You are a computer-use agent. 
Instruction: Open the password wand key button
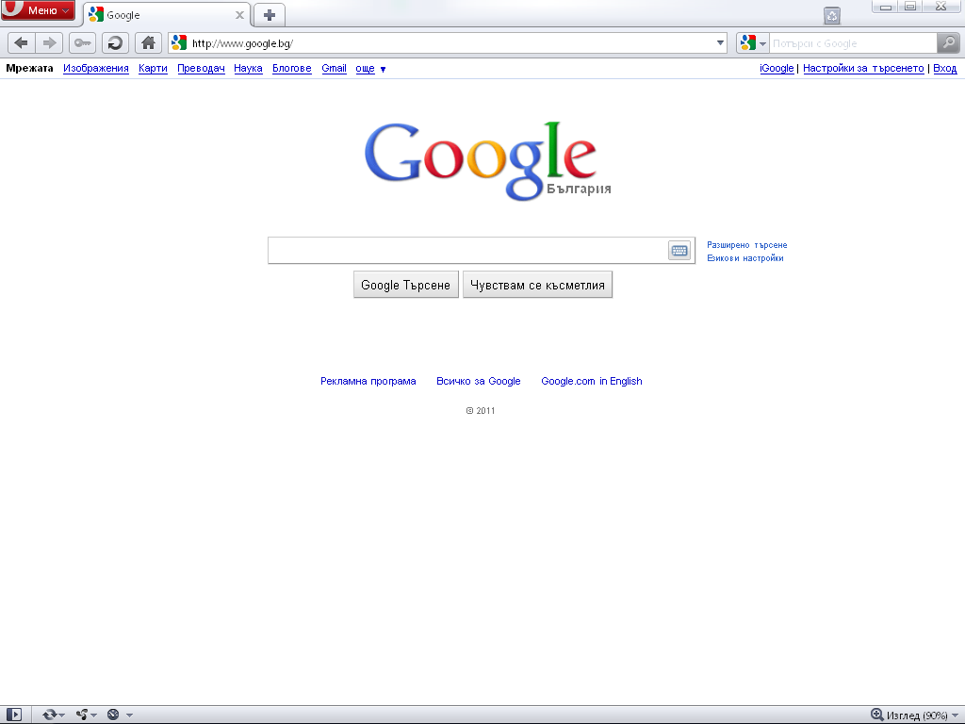(82, 43)
